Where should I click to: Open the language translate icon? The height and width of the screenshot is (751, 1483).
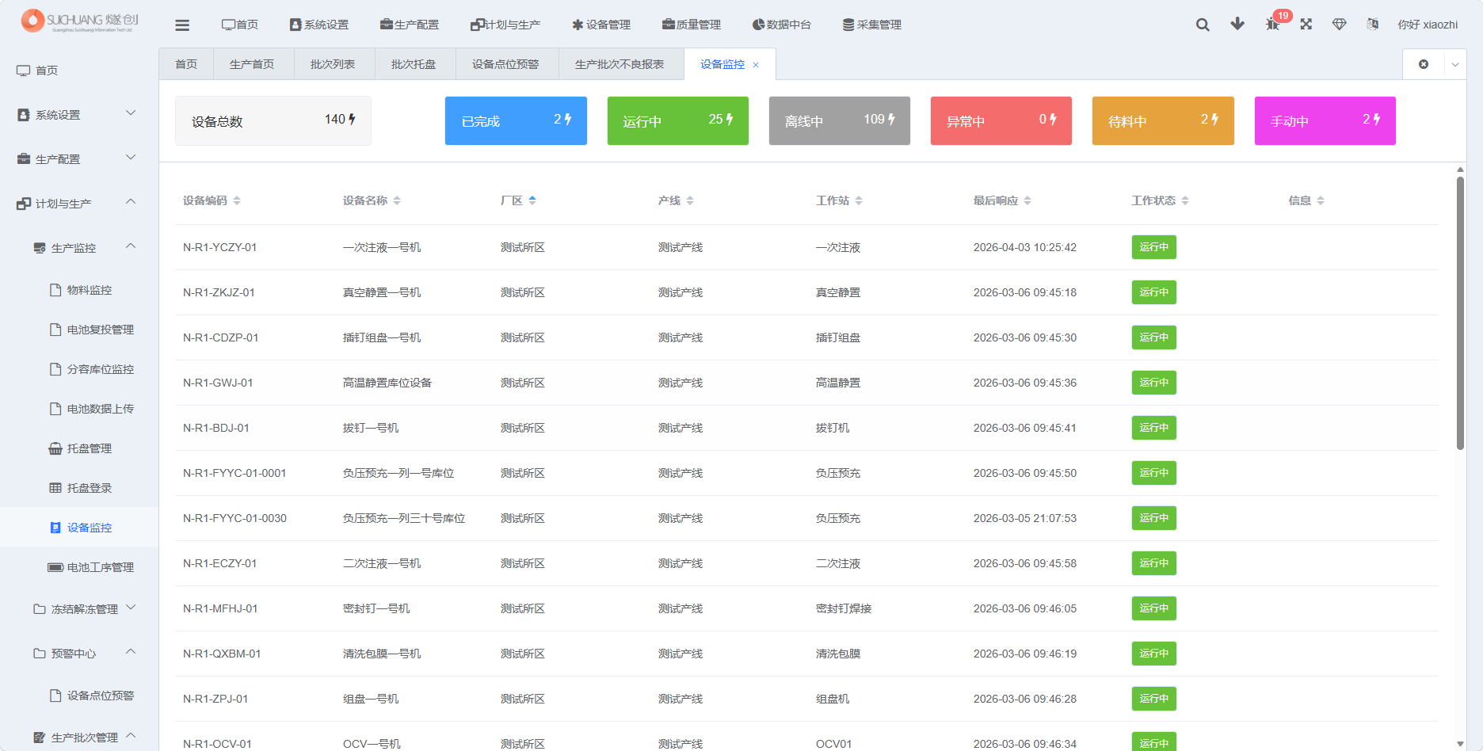(1373, 25)
